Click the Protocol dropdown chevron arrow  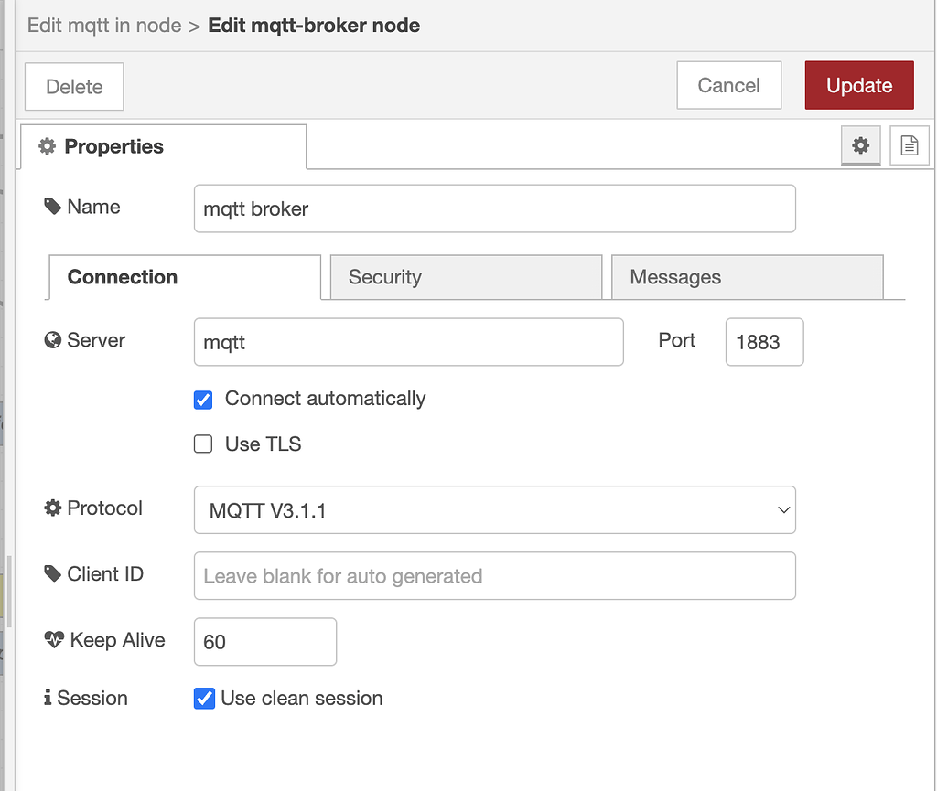tap(782, 509)
